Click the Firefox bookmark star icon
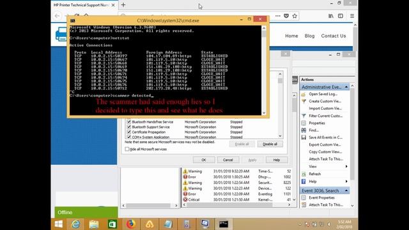 [x=295, y=16]
